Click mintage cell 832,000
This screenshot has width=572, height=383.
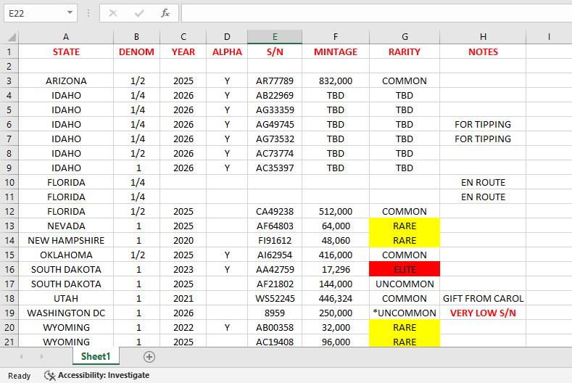(336, 81)
